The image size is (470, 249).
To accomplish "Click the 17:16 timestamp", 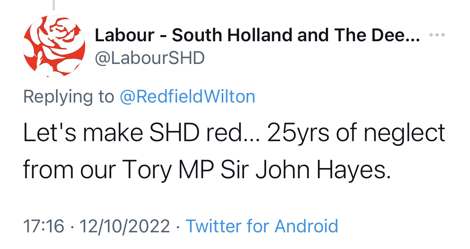I will pos(44,226).
